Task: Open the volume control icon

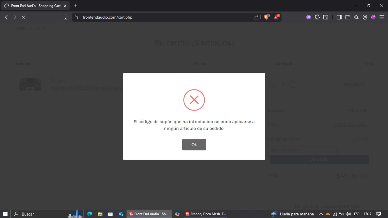Action: [348, 214]
